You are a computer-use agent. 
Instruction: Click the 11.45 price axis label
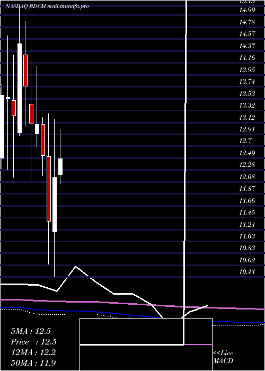click(247, 213)
